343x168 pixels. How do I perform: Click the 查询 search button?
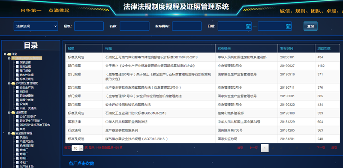click(x=310, y=26)
